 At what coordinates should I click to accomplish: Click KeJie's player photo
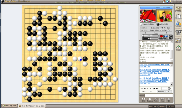[x=164, y=16]
